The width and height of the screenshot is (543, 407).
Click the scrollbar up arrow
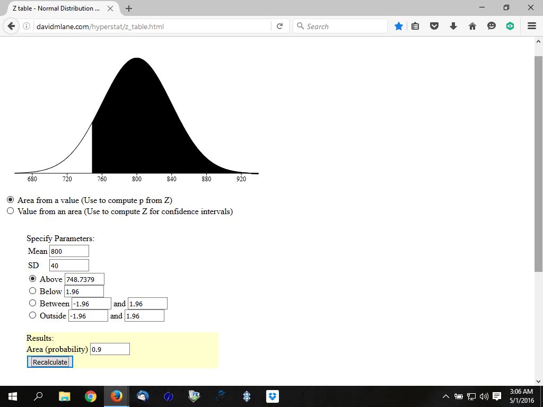538,41
